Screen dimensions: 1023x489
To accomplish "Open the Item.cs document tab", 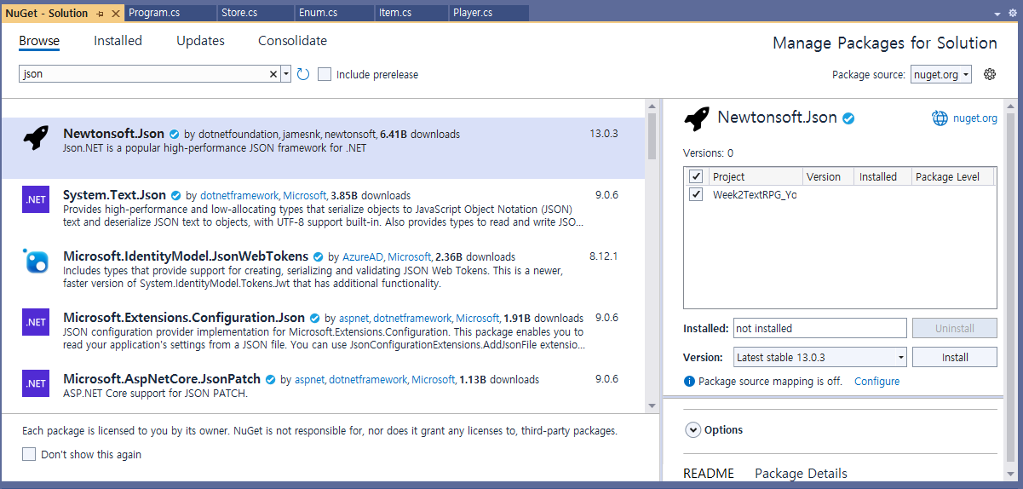I will tap(412, 13).
